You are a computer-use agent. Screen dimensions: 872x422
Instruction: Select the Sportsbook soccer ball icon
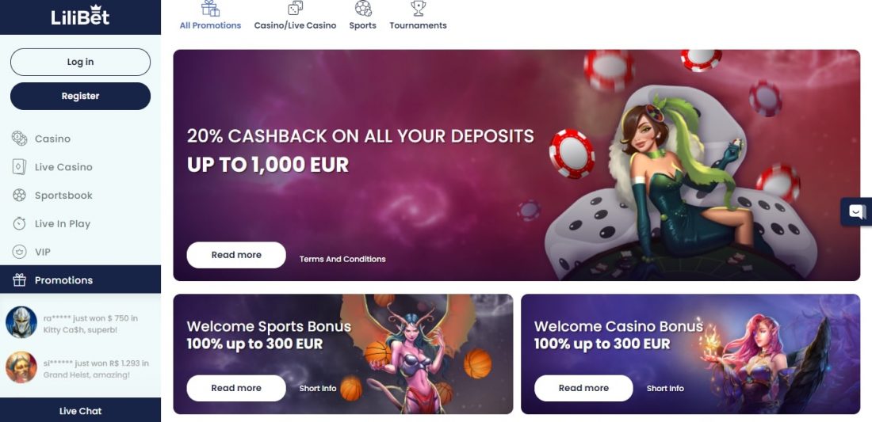pos(20,195)
